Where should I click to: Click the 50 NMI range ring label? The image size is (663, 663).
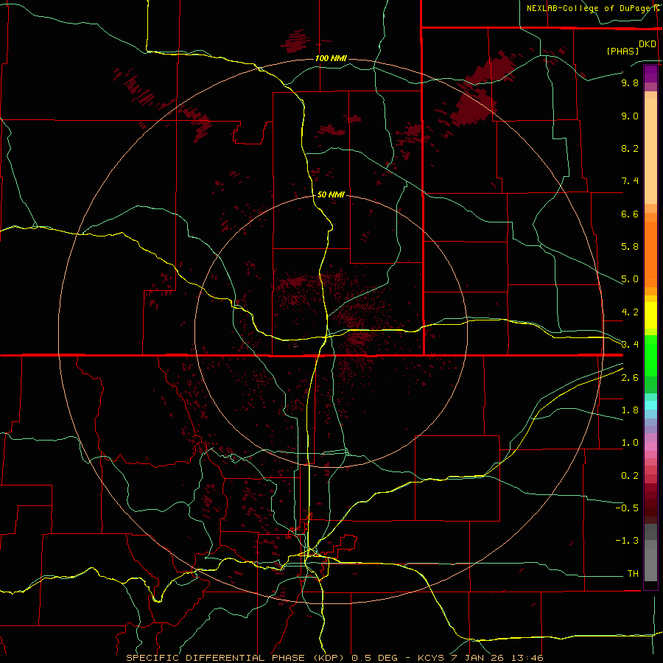pos(331,194)
